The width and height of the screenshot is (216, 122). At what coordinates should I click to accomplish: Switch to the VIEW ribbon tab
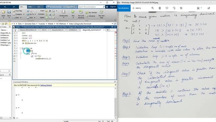coord(39,7)
